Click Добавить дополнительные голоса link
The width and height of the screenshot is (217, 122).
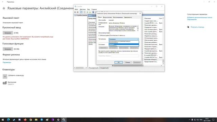[200, 18]
